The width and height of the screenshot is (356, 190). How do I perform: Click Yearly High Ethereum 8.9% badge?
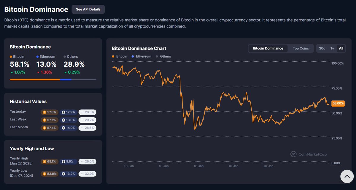coord(68,162)
